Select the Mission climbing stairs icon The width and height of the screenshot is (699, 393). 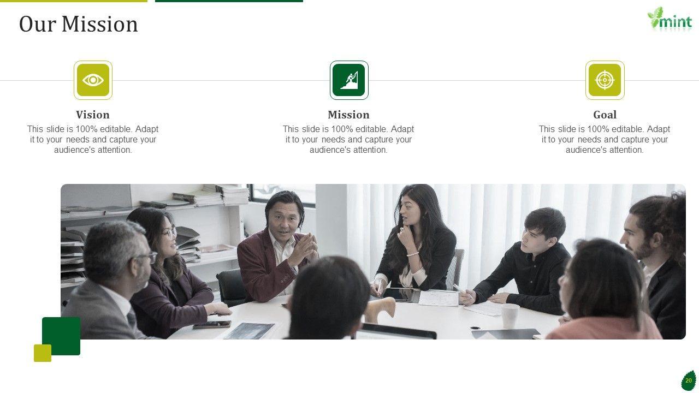(x=349, y=80)
